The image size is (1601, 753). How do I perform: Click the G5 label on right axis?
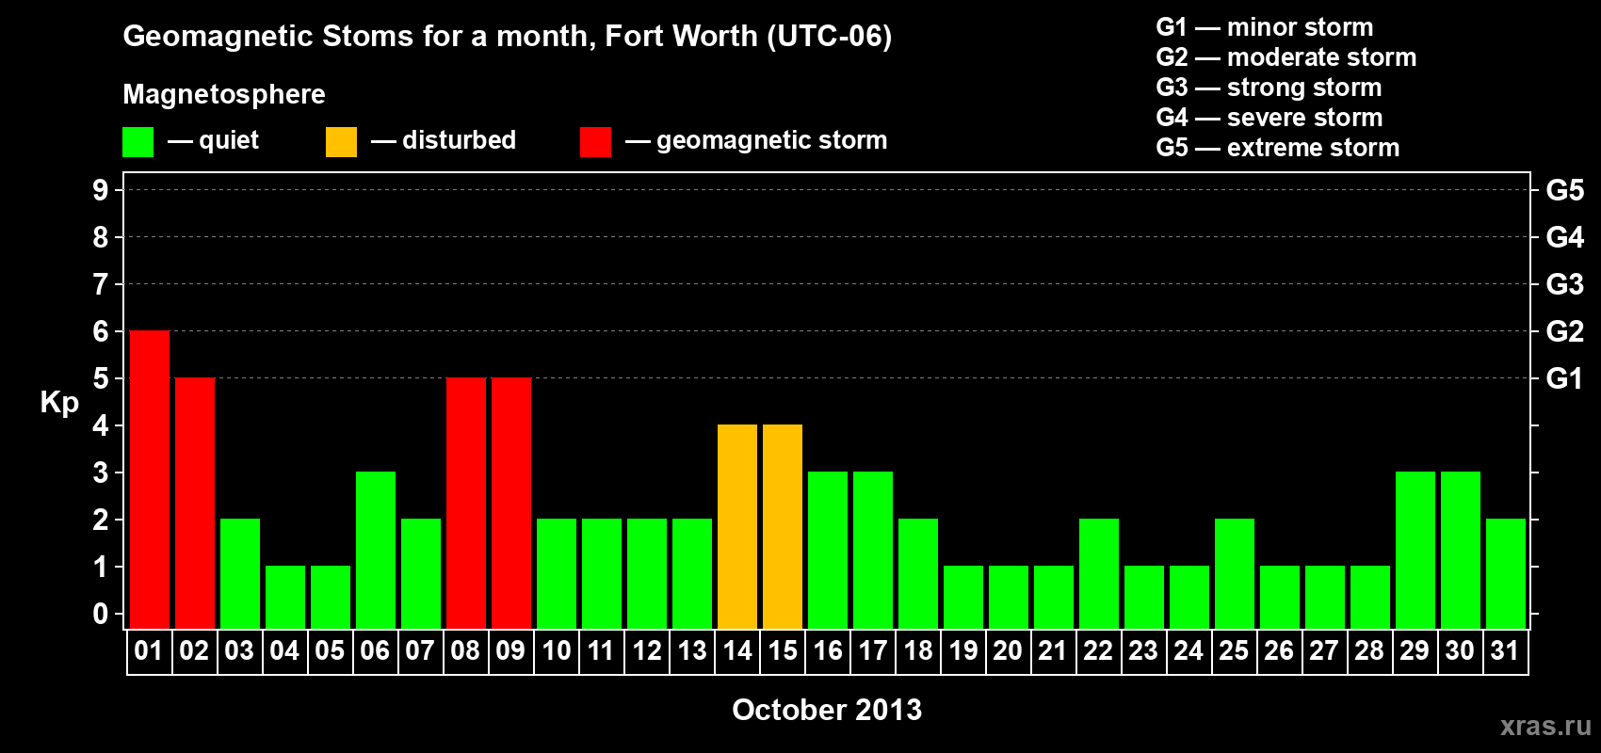tap(1565, 190)
